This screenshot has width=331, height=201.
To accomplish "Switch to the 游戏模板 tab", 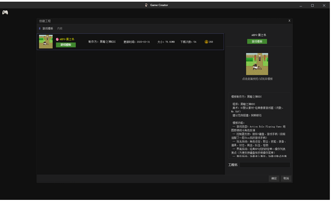I will 48,29.
